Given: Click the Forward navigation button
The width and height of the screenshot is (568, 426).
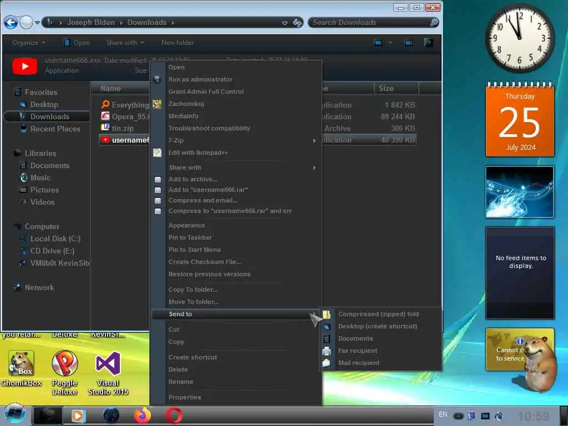Looking at the screenshot, I should click(26, 22).
